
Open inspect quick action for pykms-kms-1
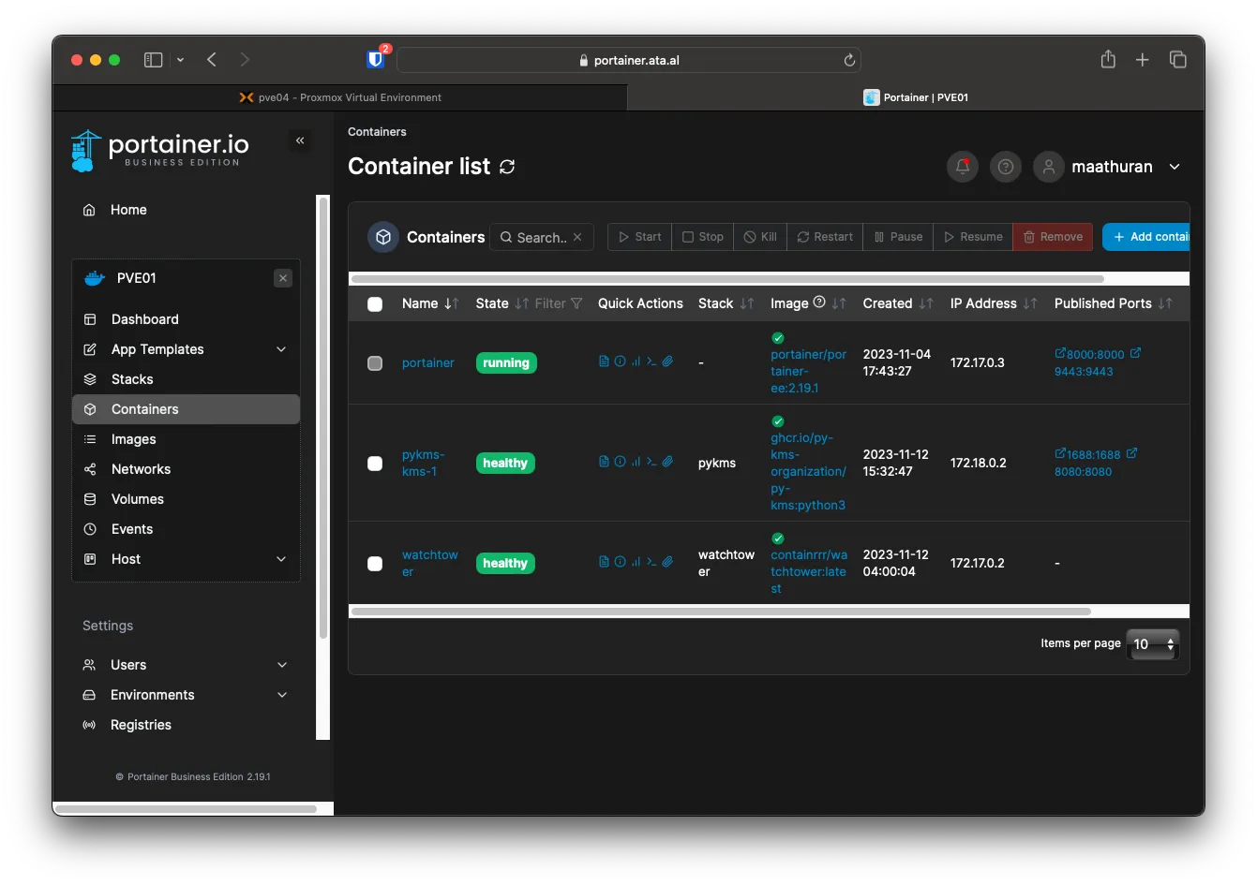[620, 462]
